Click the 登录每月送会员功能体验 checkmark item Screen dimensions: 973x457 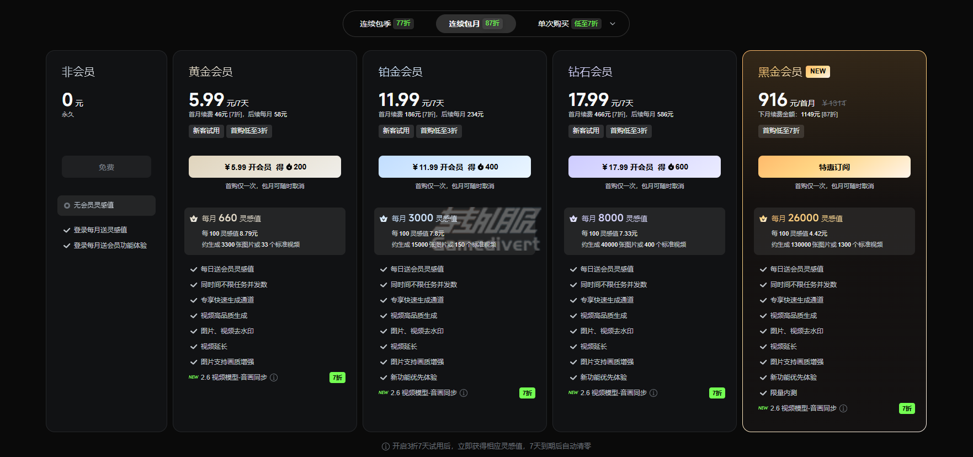click(x=110, y=245)
